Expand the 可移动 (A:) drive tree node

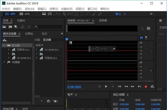point(9,49)
